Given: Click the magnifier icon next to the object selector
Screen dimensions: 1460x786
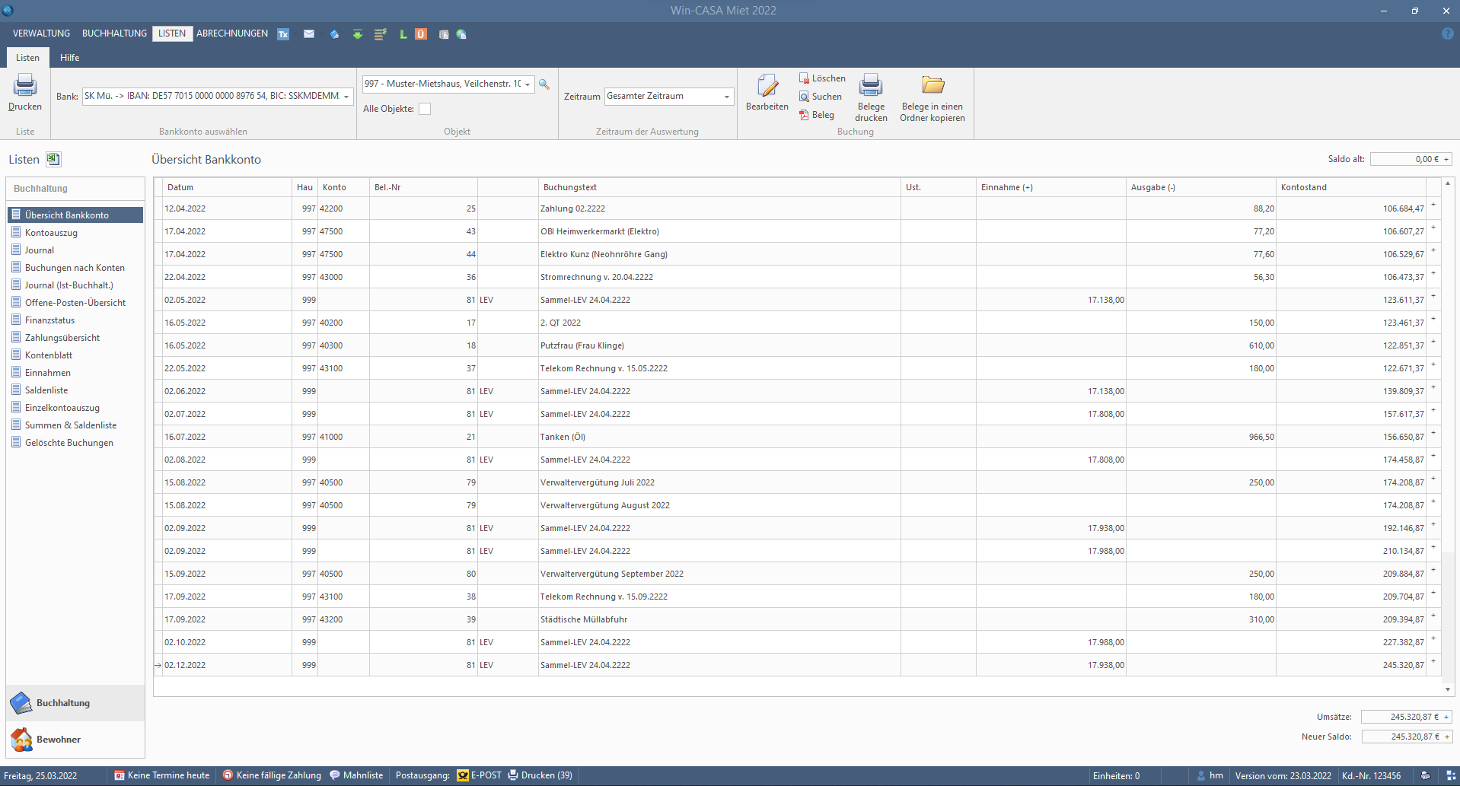Looking at the screenshot, I should click(544, 84).
